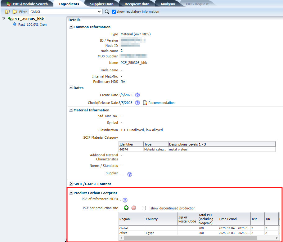Switch to the Supplier Data tab

pos(102,4)
